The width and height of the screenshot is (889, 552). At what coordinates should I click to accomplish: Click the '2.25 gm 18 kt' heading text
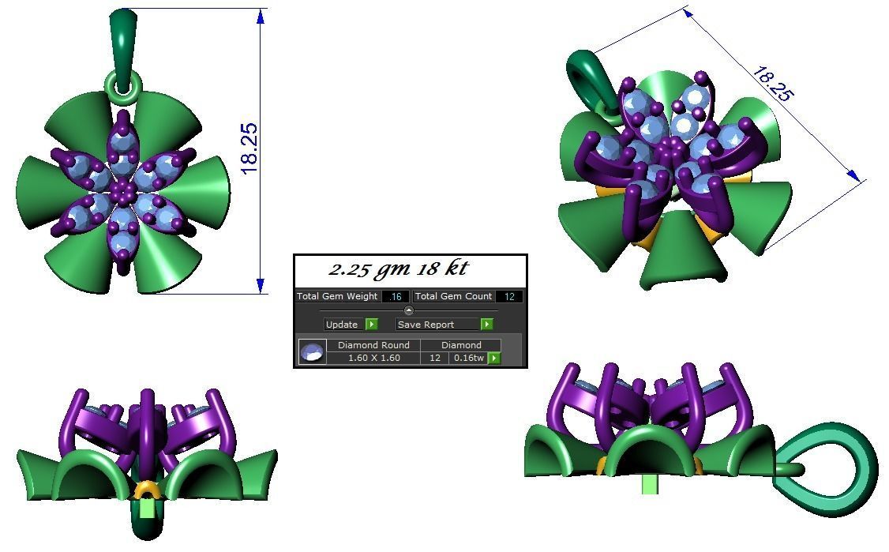398,269
